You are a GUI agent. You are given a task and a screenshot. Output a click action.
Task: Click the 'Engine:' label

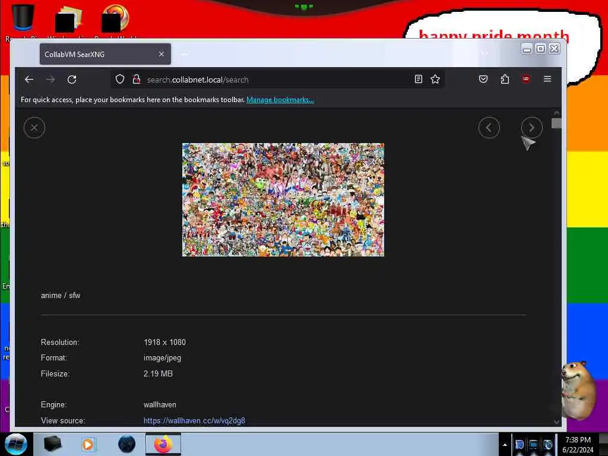pos(53,405)
